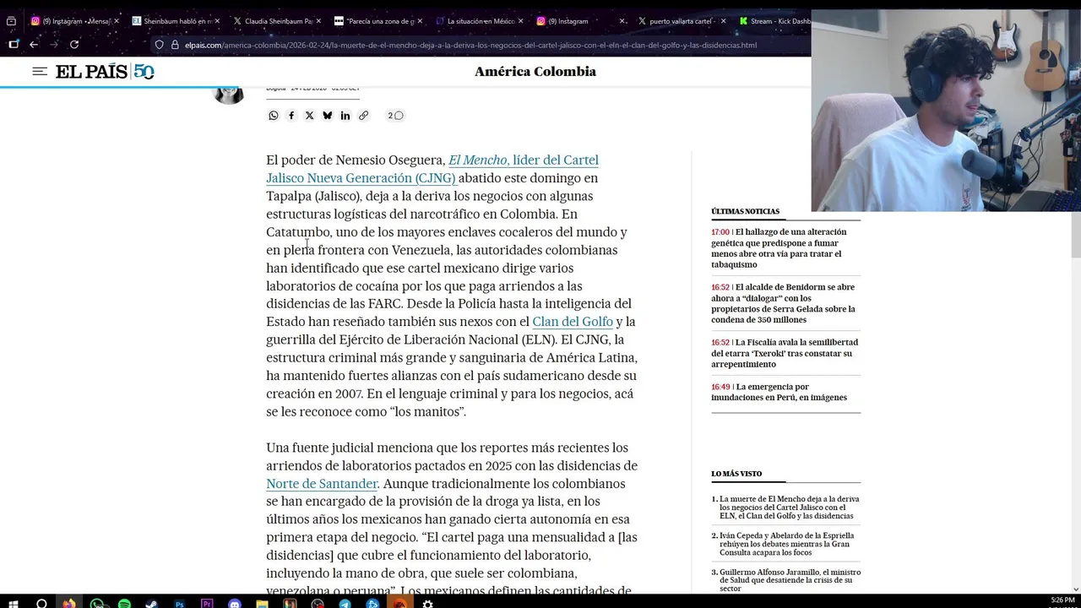Reload the page
Image resolution: width=1081 pixels, height=608 pixels.
point(74,45)
